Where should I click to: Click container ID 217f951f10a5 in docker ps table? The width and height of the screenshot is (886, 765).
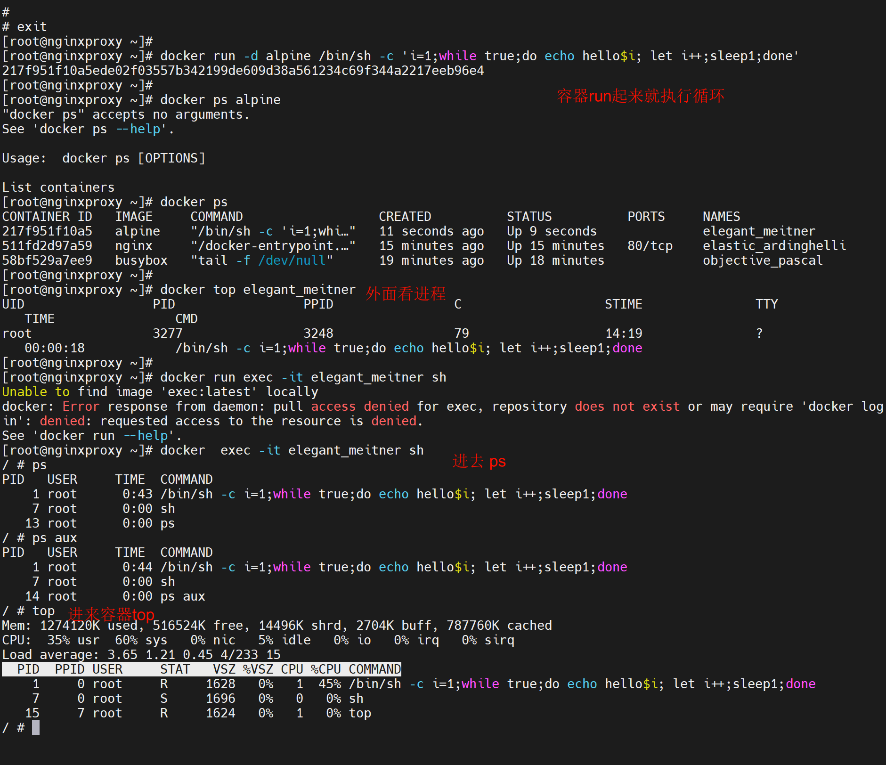point(47,231)
